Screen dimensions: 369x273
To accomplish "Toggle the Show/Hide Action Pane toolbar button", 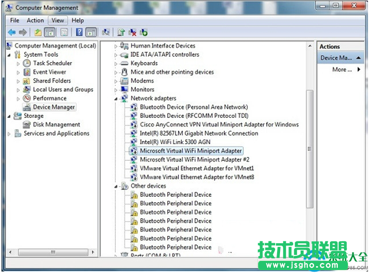I will click(90, 32).
